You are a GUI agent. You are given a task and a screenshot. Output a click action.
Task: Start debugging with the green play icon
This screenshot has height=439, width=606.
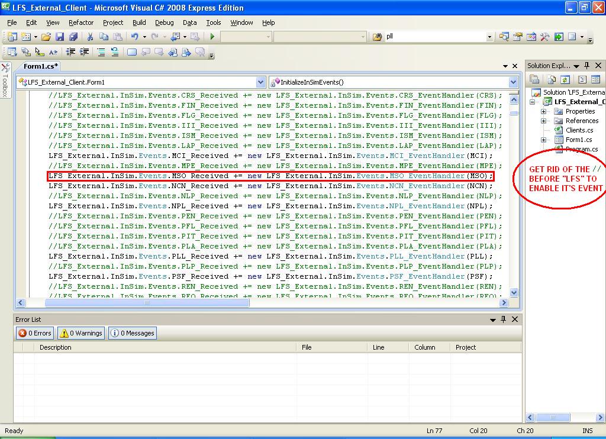pyautogui.click(x=212, y=37)
